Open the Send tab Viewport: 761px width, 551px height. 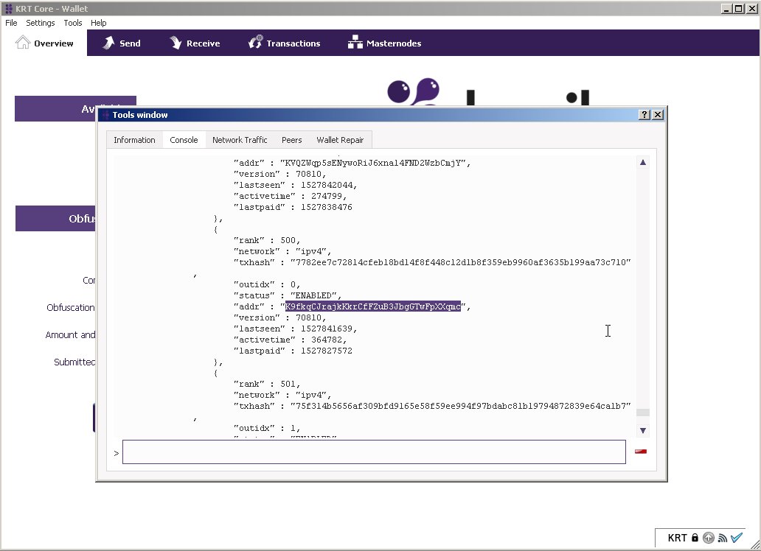tap(122, 43)
